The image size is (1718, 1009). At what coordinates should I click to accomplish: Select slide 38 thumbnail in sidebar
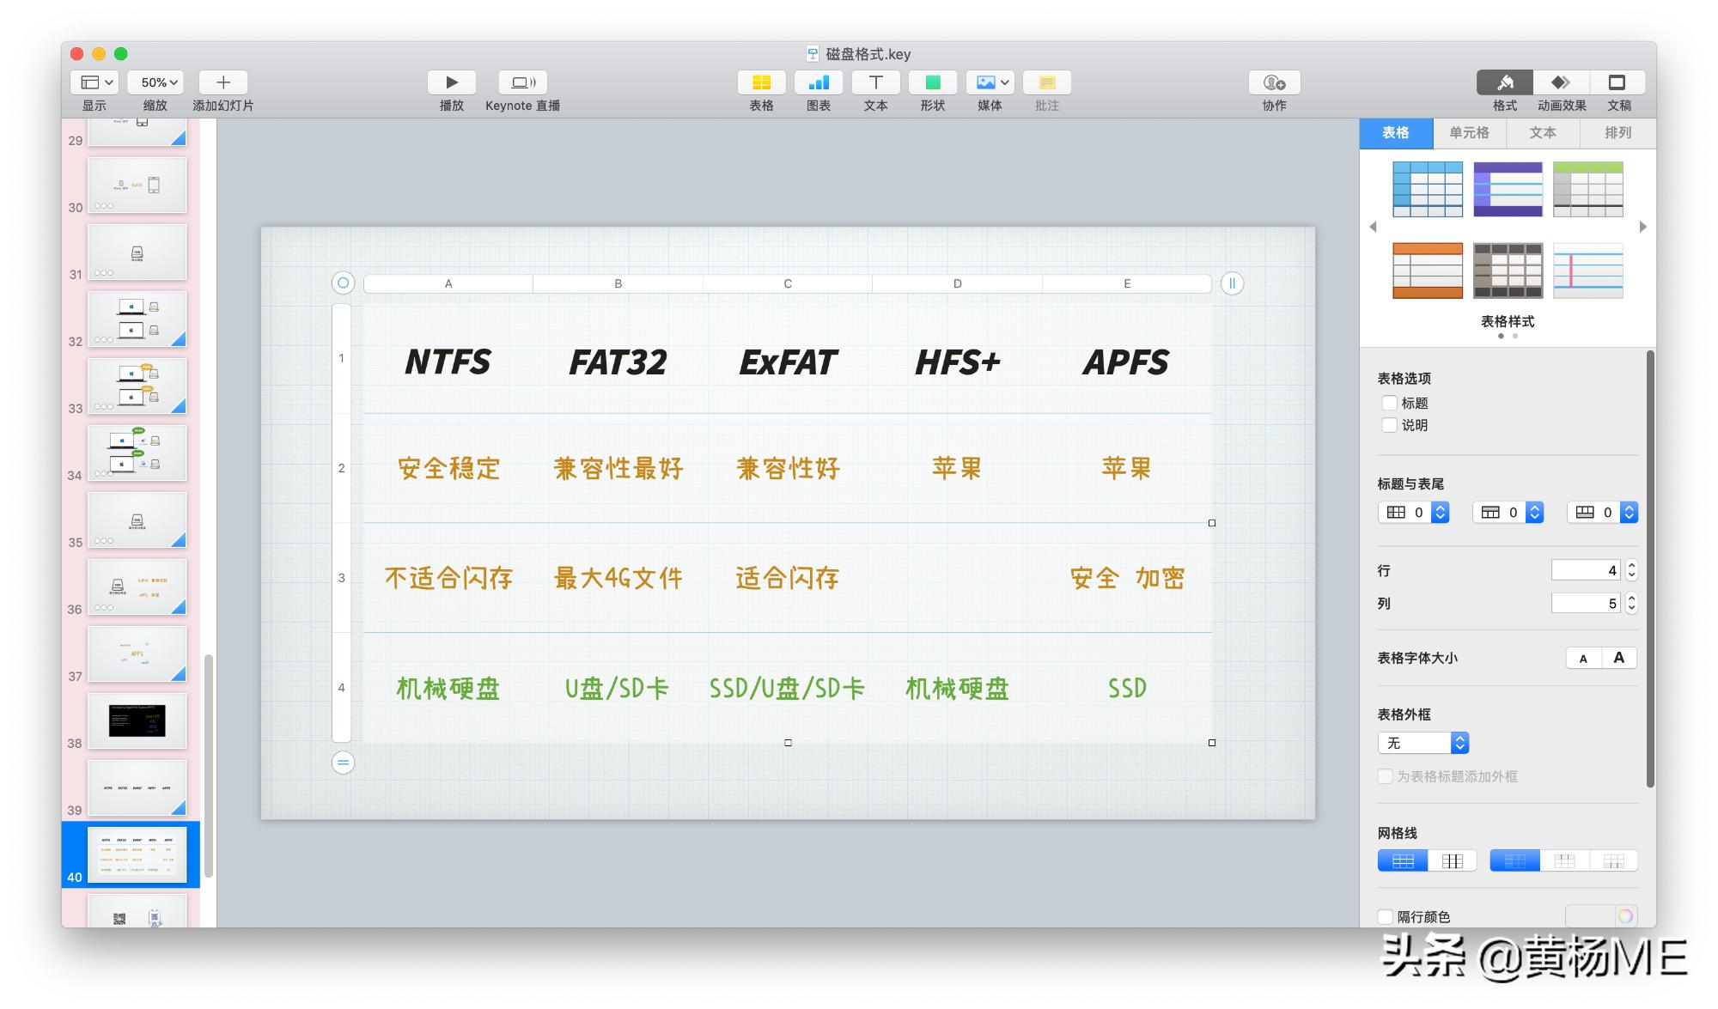pyautogui.click(x=137, y=721)
